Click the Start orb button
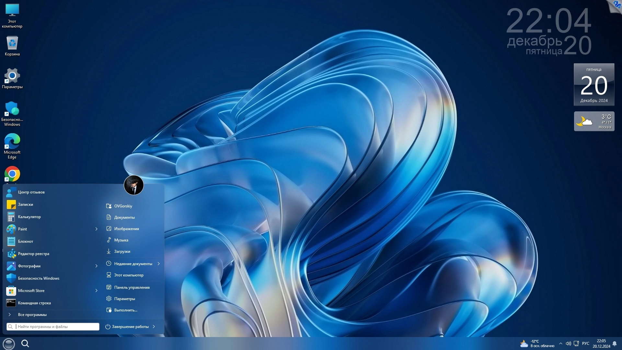622x350 pixels. click(x=9, y=344)
